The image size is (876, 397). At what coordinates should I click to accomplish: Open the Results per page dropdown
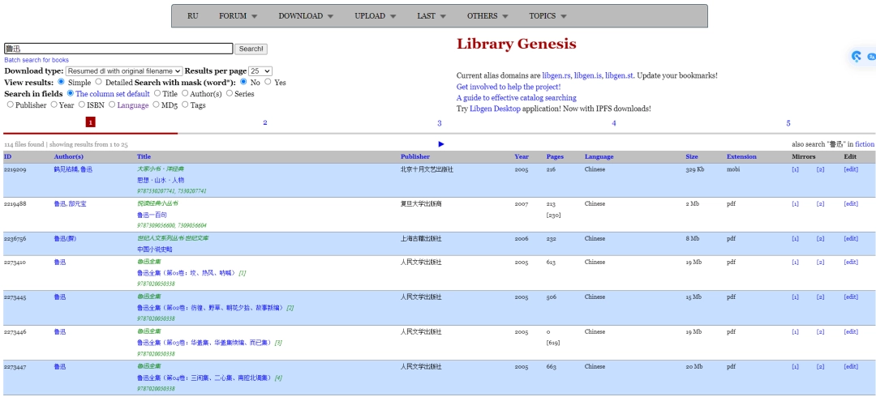tap(260, 71)
